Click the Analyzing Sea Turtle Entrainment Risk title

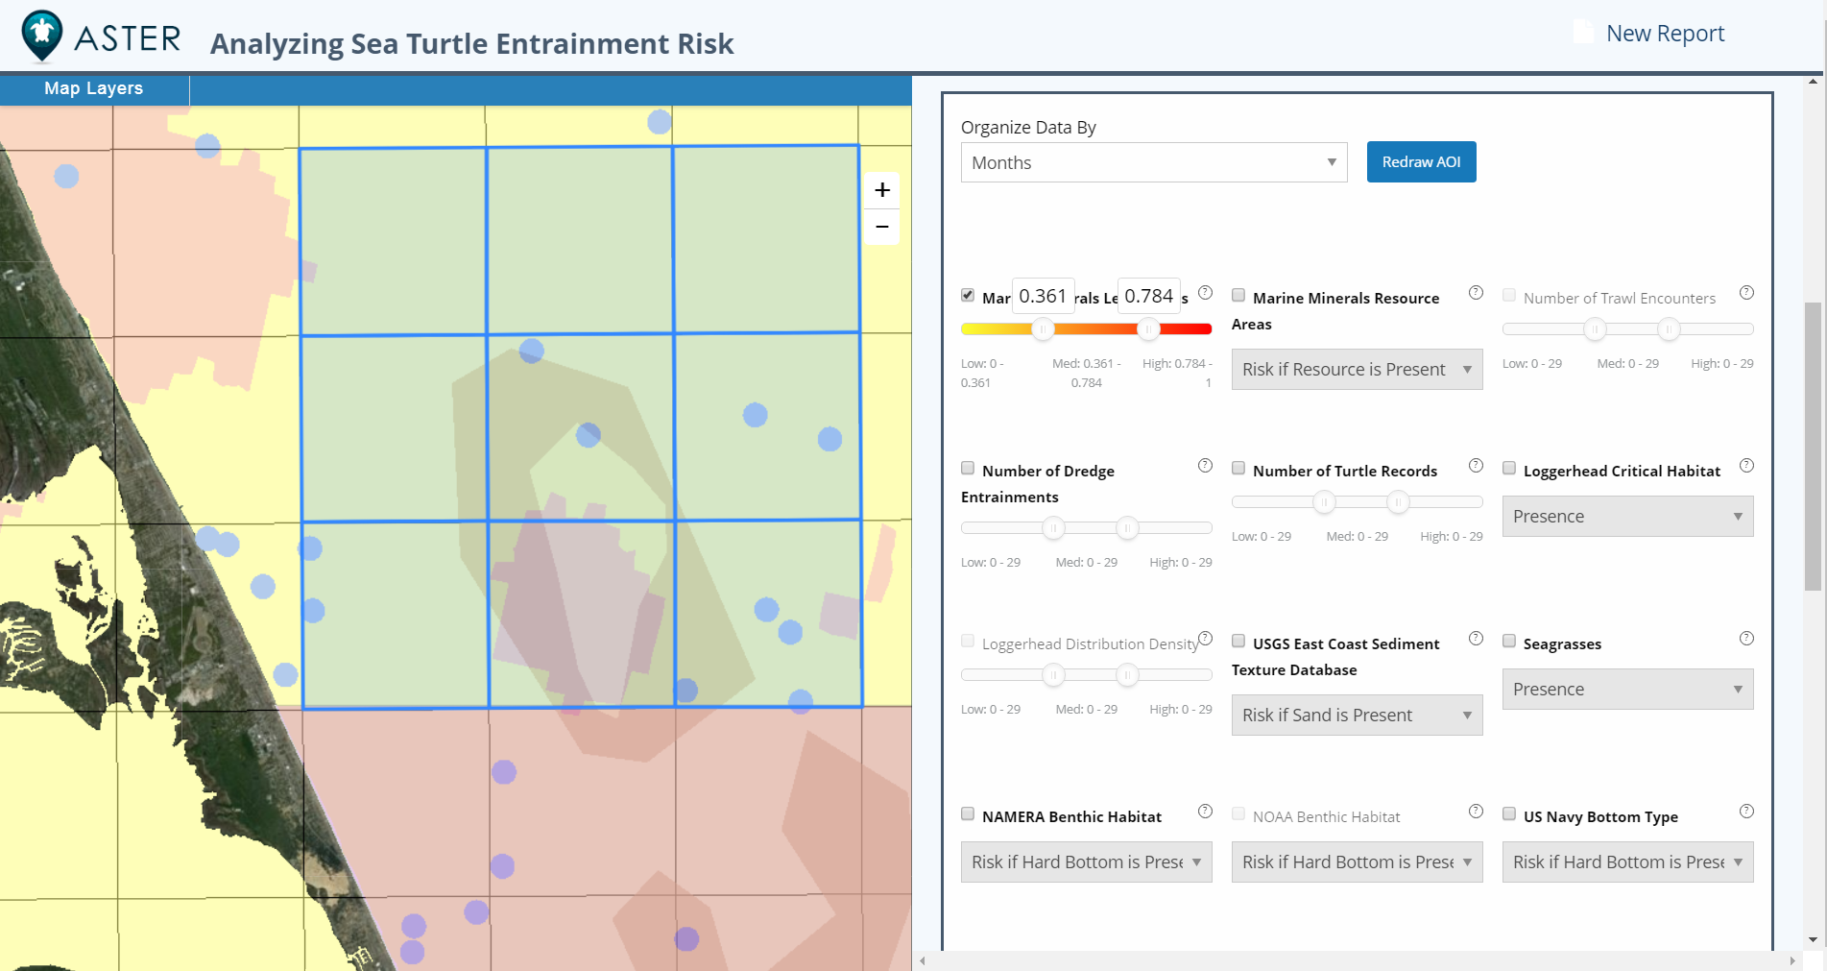[471, 44]
